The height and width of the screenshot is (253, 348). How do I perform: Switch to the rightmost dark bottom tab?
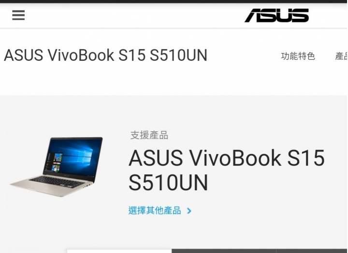tap(312, 251)
